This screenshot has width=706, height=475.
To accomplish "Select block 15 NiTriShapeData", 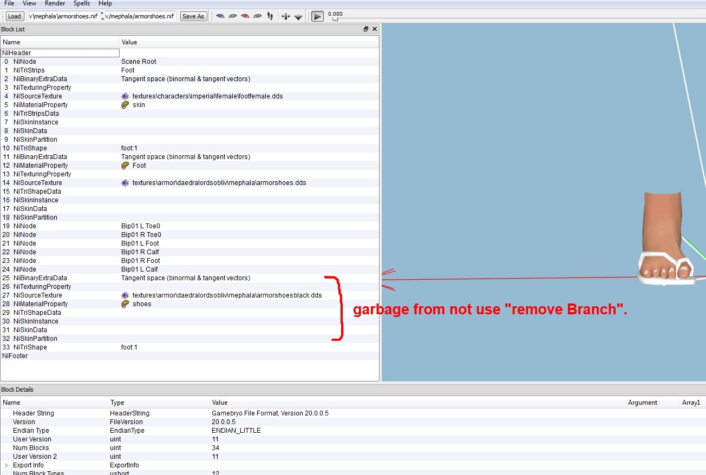I will pos(189,192).
